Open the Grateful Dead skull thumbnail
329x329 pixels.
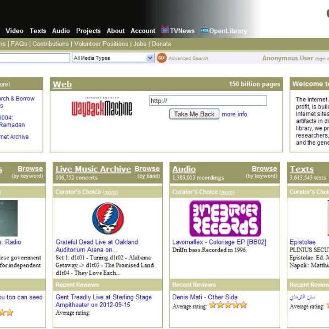[108, 218]
